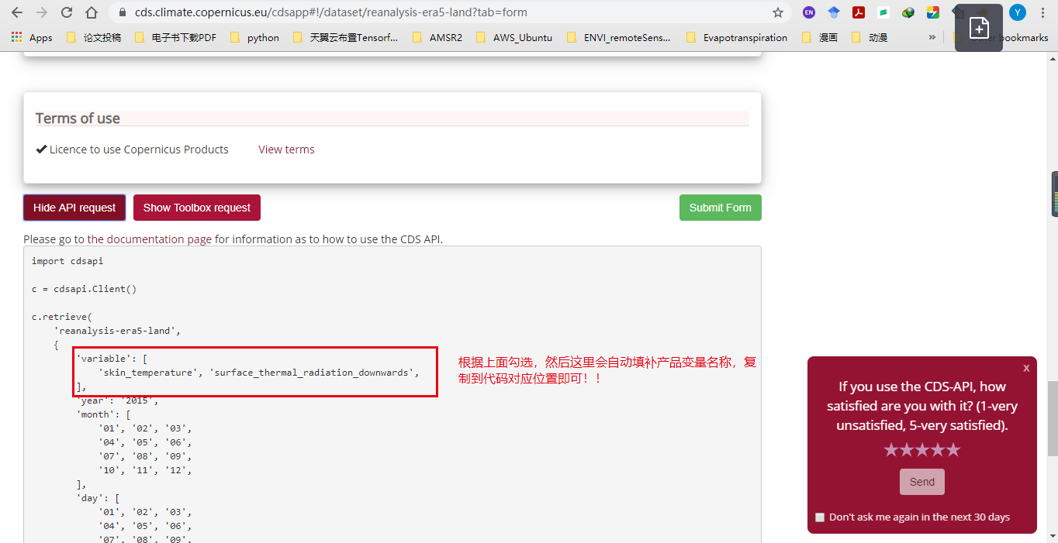Open the Google Keep extension
The width and height of the screenshot is (1058, 543).
(883, 12)
